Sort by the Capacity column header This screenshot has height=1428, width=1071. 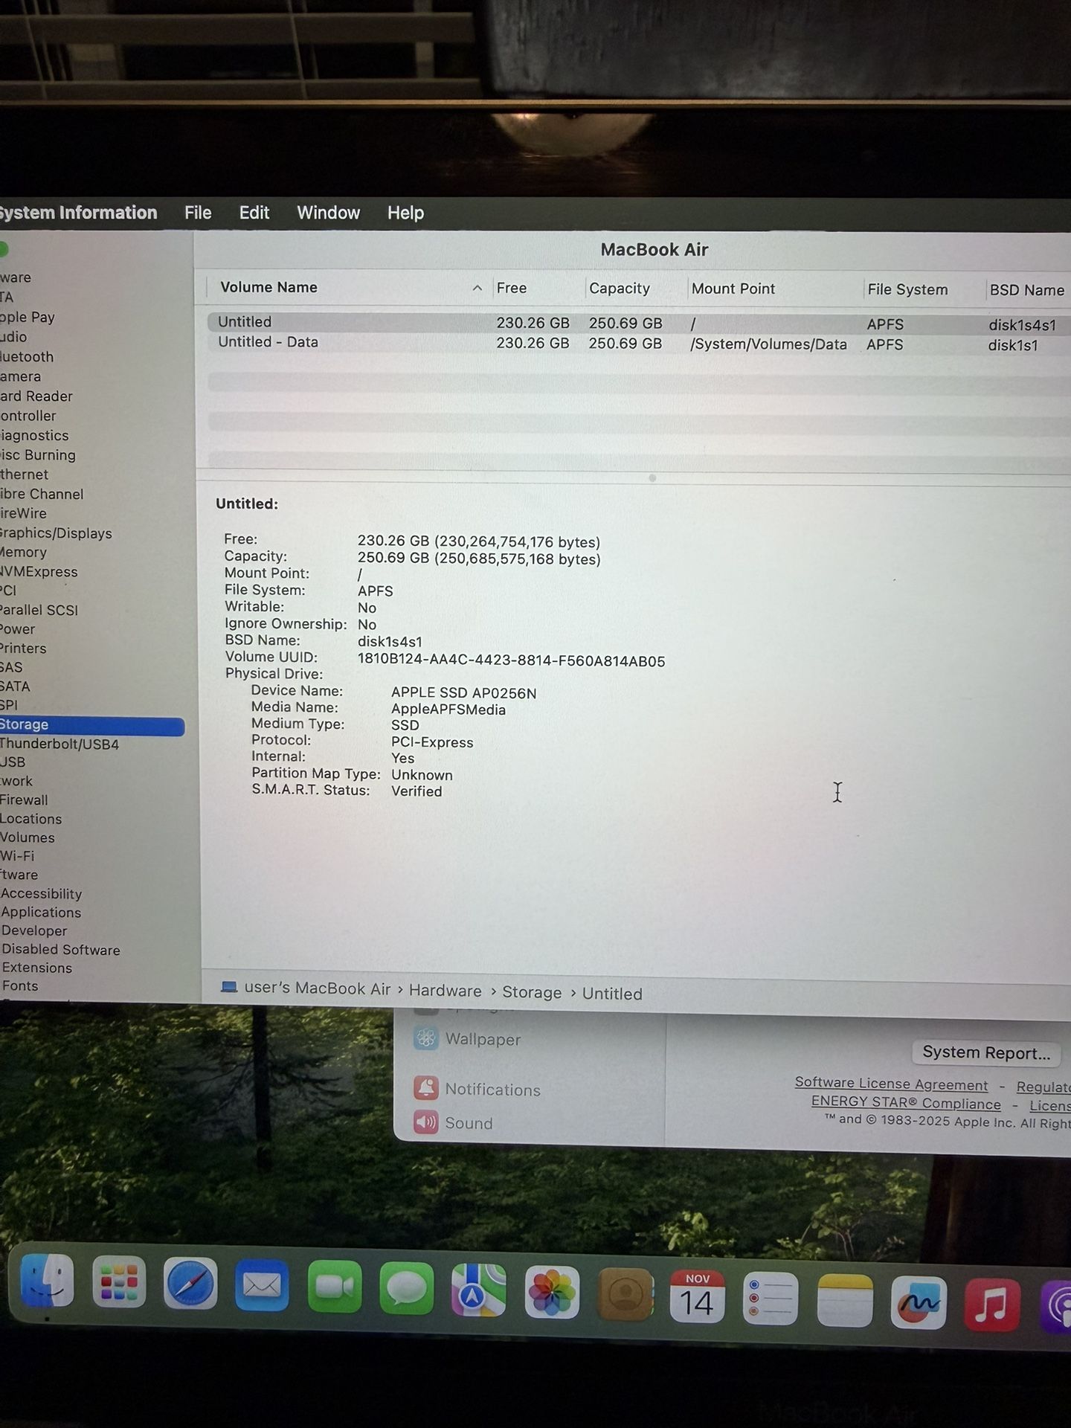pyautogui.click(x=620, y=289)
